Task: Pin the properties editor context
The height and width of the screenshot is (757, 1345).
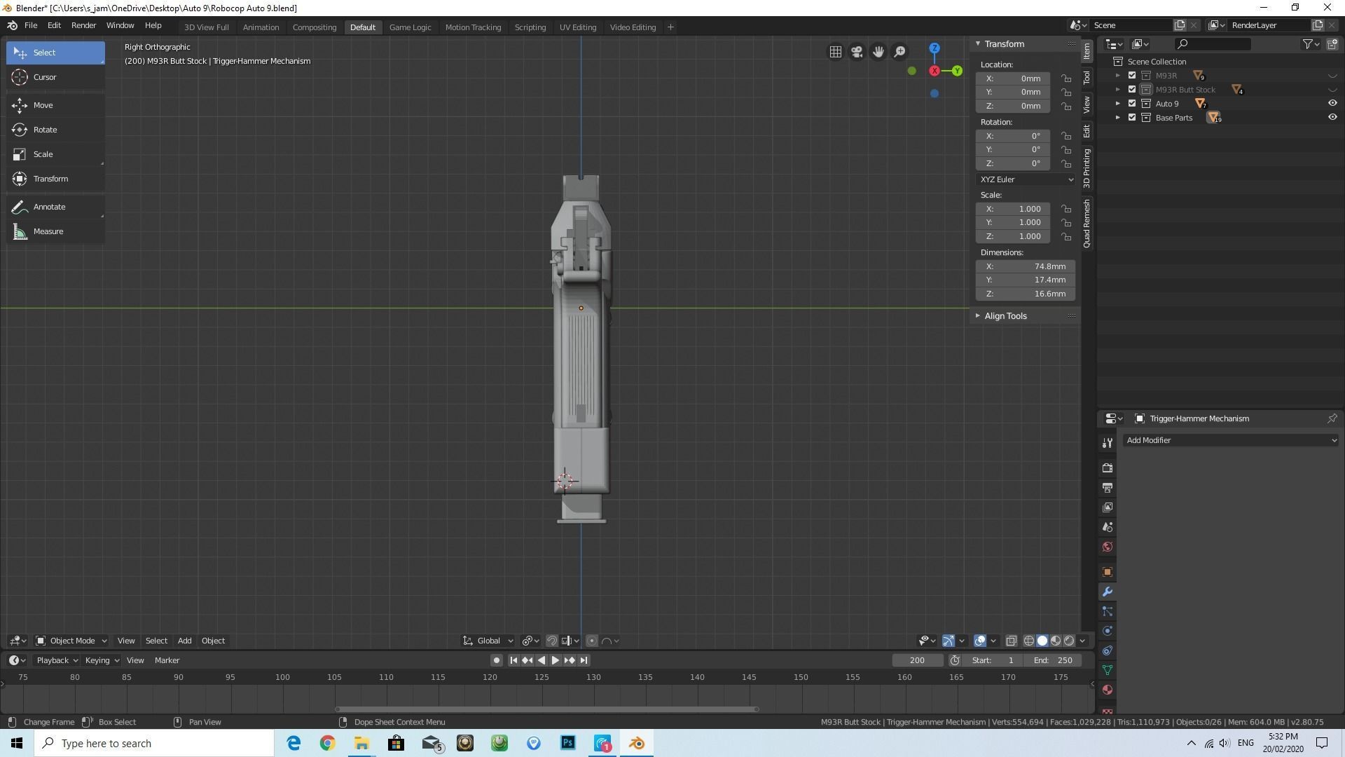Action: coord(1332,418)
